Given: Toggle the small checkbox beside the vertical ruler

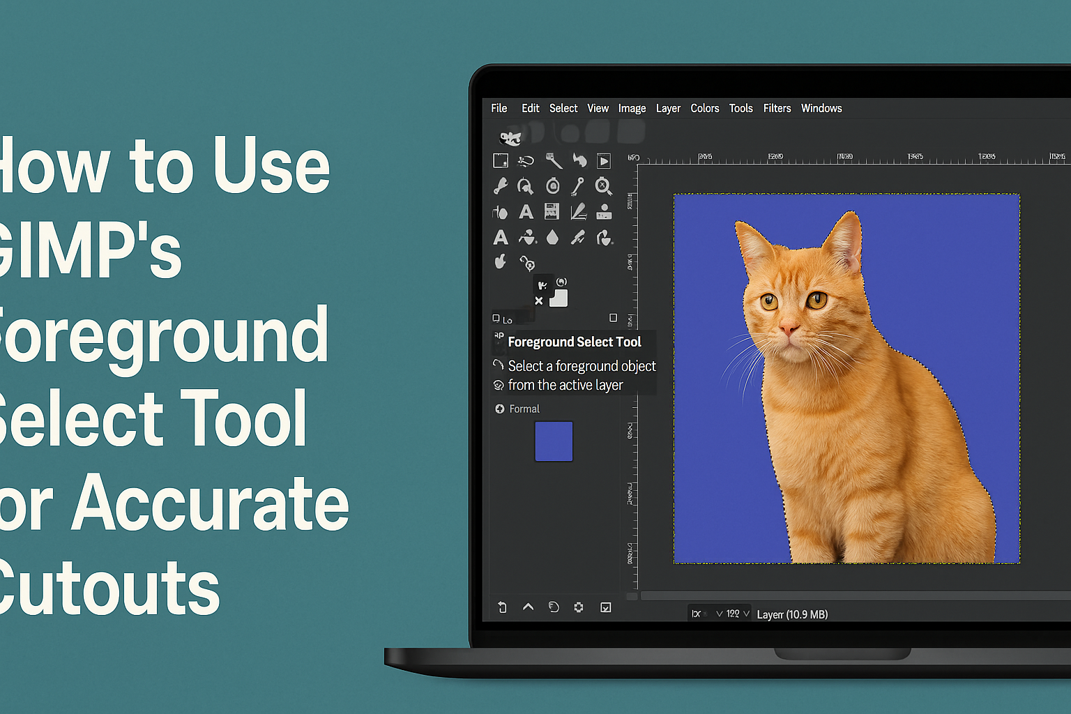Looking at the screenshot, I should [614, 318].
